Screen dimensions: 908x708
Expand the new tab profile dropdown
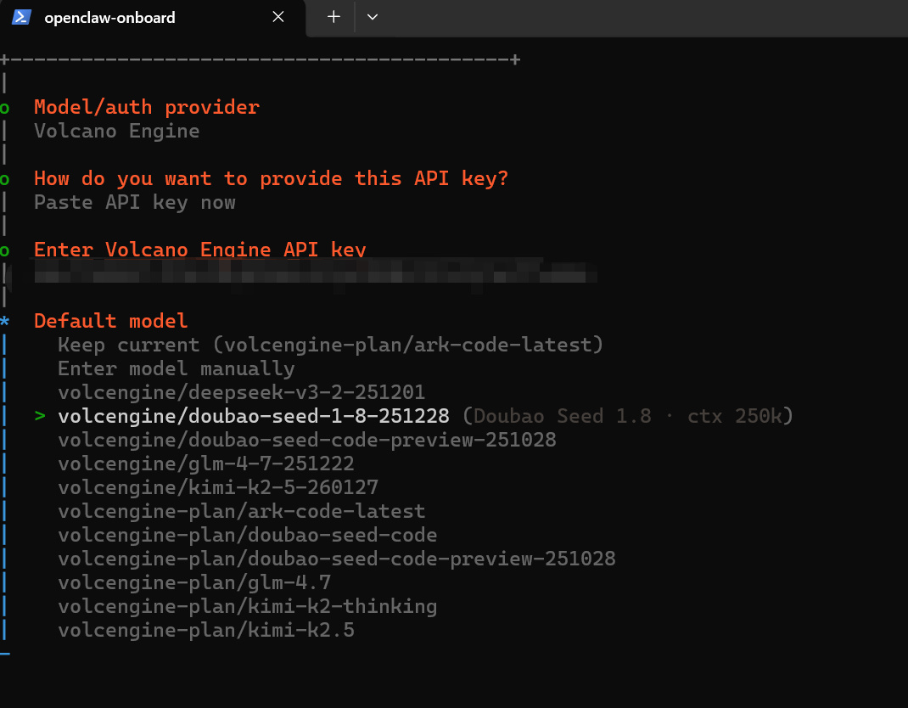(372, 17)
